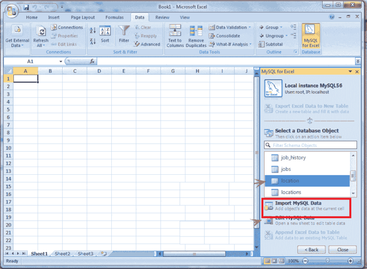
Task: Launch Text to Columns wizard
Action: coord(175,35)
